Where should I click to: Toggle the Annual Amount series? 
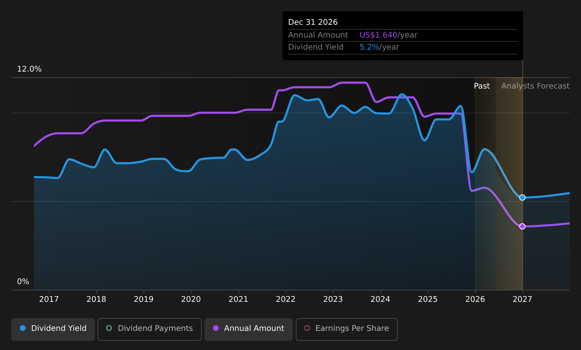click(248, 329)
